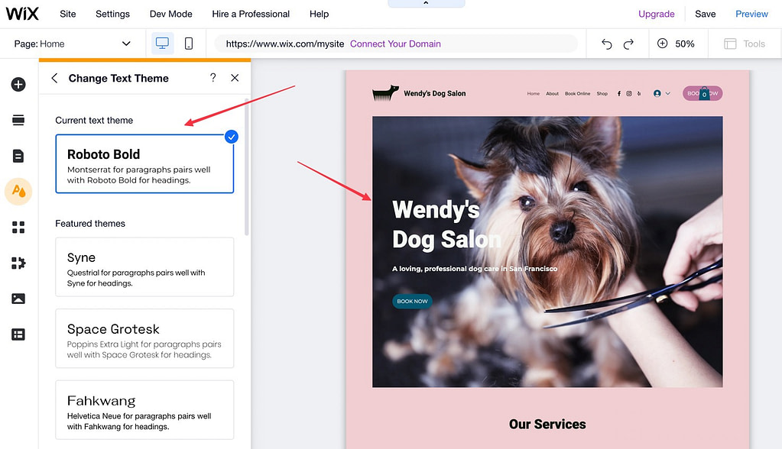The height and width of the screenshot is (449, 782).
Task: Open the Media panel
Action: [x=18, y=298]
